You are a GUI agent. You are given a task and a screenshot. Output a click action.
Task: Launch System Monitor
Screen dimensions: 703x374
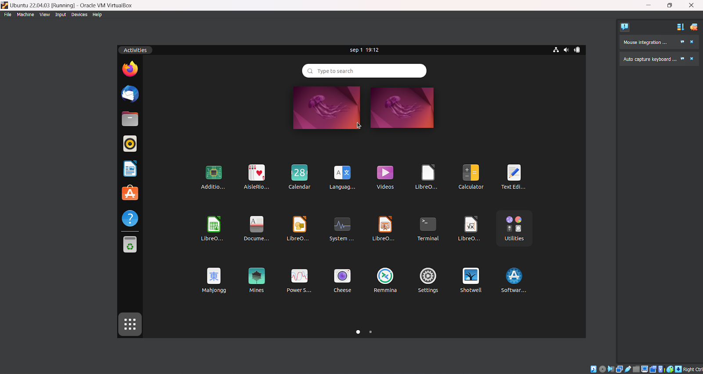(x=342, y=229)
